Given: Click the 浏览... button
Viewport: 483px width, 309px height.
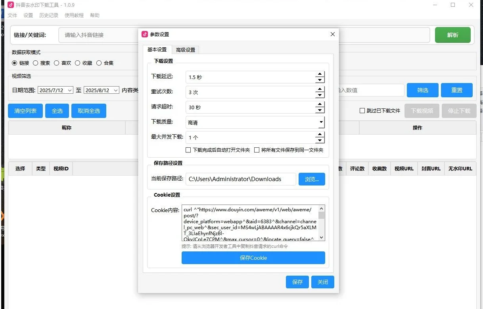Looking at the screenshot, I should point(312,179).
